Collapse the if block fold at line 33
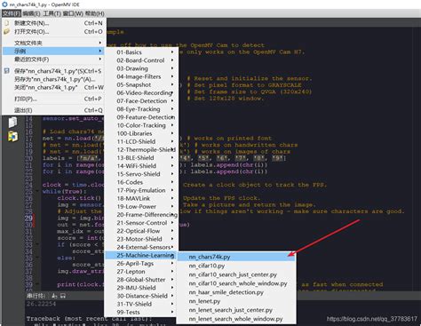The height and width of the screenshot is (326, 421). point(37,244)
